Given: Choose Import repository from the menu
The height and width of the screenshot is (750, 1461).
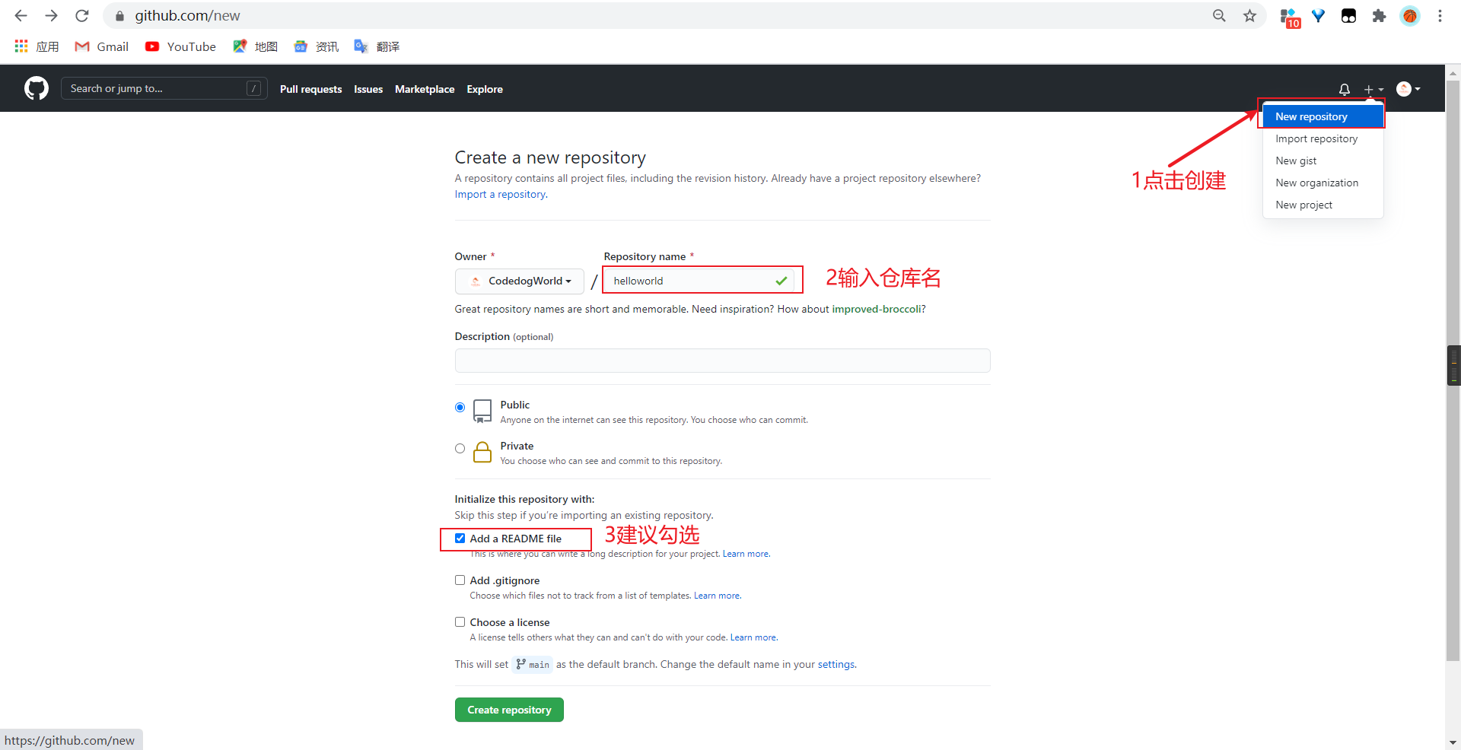Looking at the screenshot, I should click(x=1316, y=139).
